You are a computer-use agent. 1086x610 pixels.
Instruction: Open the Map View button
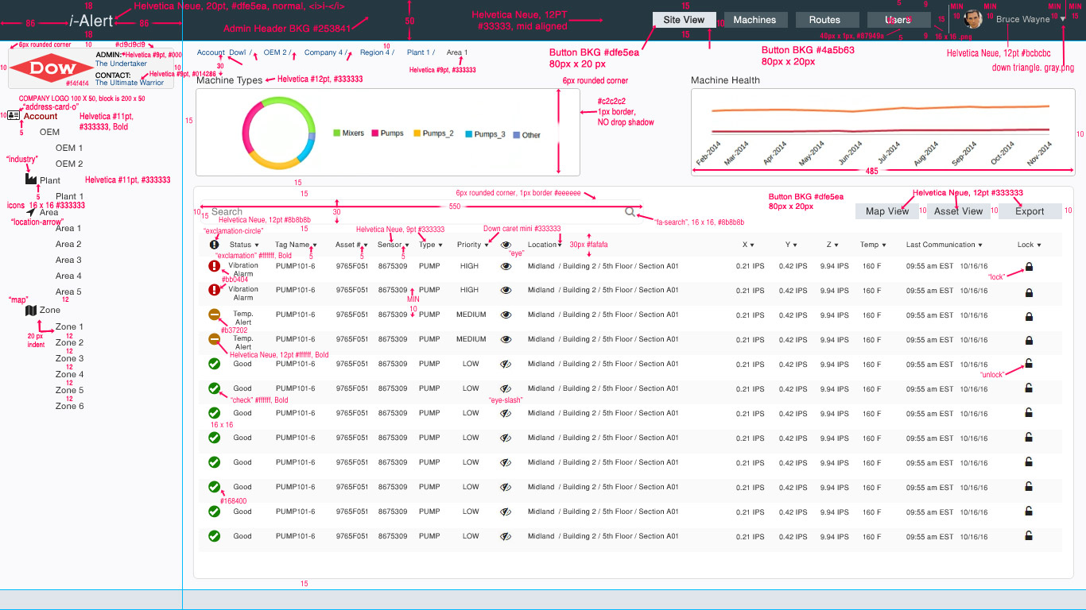(887, 211)
